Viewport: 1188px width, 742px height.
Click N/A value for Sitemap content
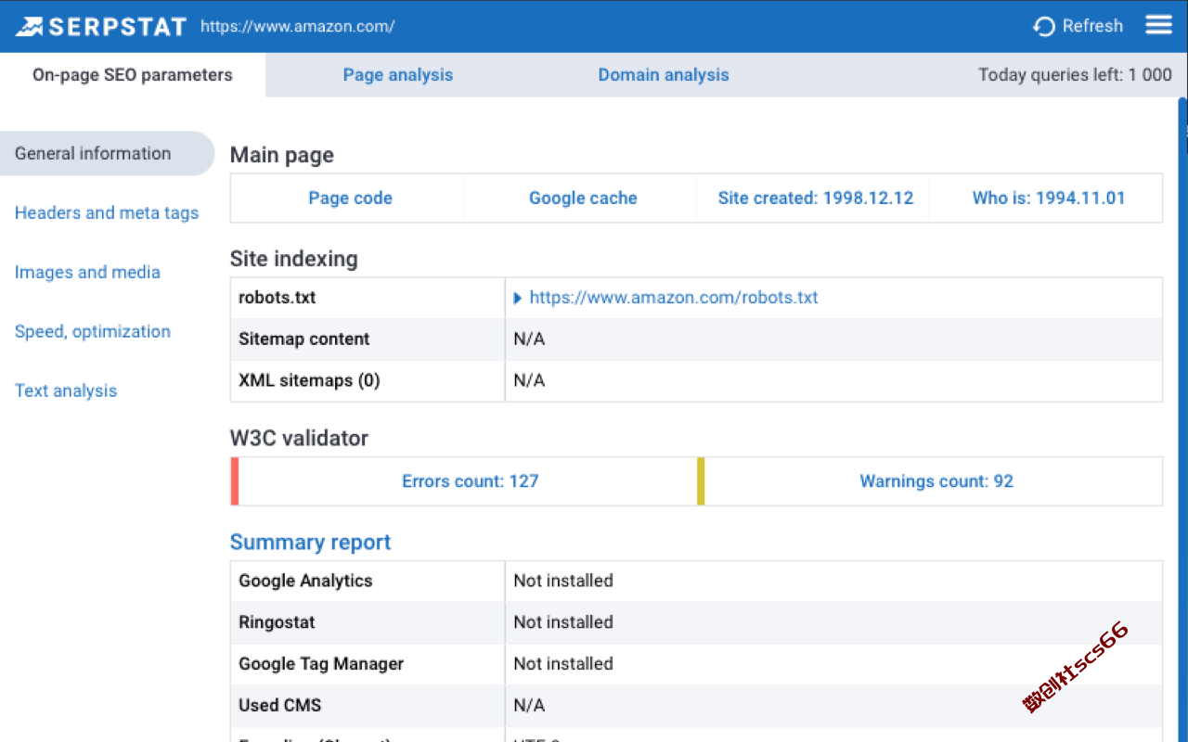point(529,339)
